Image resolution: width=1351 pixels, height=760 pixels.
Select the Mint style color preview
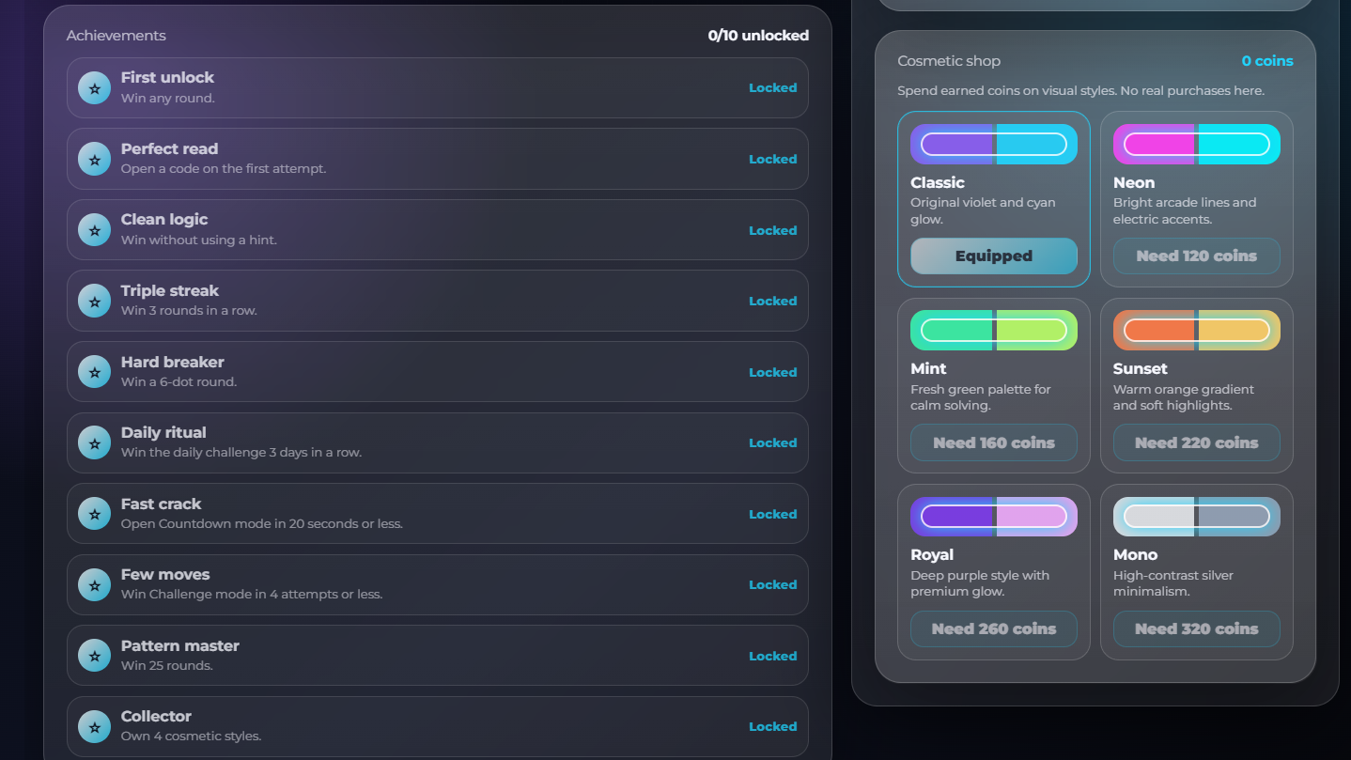994,331
